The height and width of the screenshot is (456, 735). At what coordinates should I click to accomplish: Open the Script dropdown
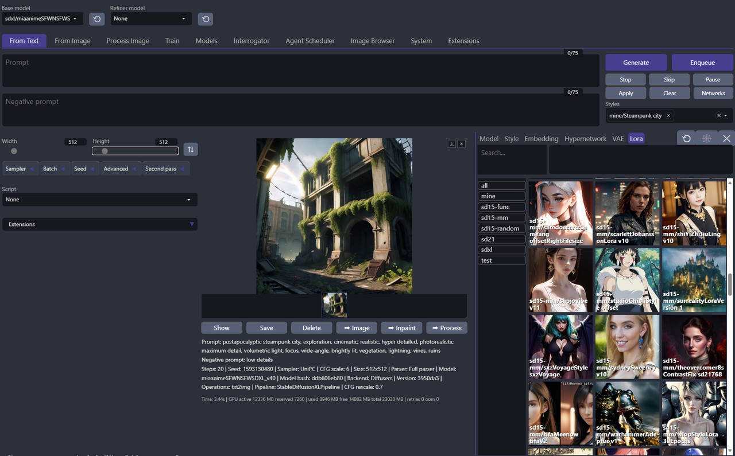[100, 200]
